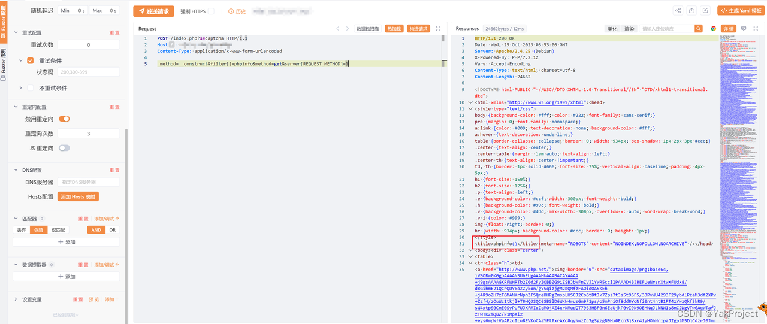This screenshot has width=767, height=324.
Task: Click the DNS服务器 input field
Action: pos(89,182)
